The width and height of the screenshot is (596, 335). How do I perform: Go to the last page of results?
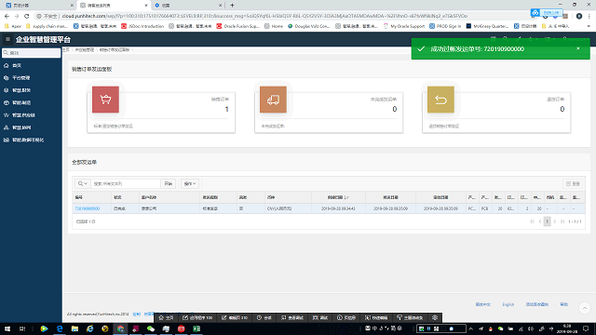coord(562,221)
